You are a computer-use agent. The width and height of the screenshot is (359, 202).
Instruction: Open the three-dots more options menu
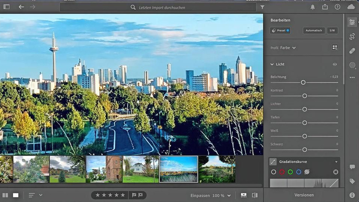(x=352, y=78)
